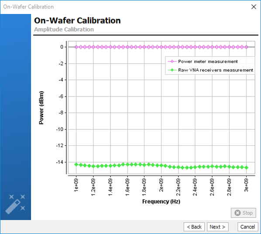Viewport: 261px width, 234px height.
Task: Click the green VNA data point at 3e+09
Action: click(x=247, y=168)
